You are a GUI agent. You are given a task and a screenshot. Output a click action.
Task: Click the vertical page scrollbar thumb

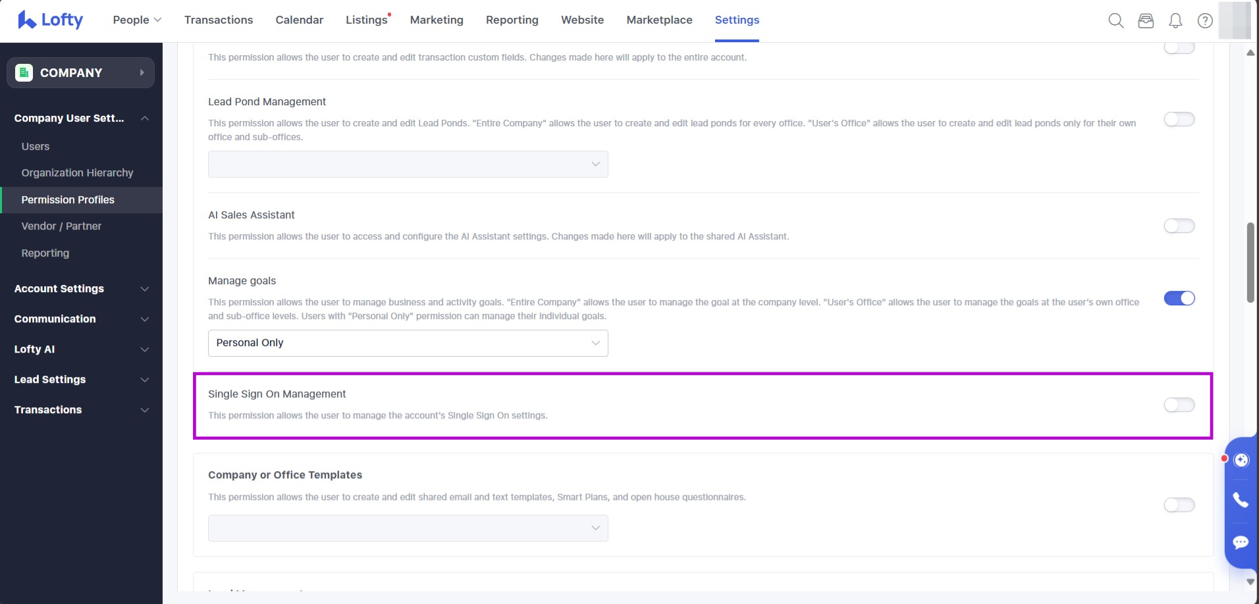[x=1250, y=263]
